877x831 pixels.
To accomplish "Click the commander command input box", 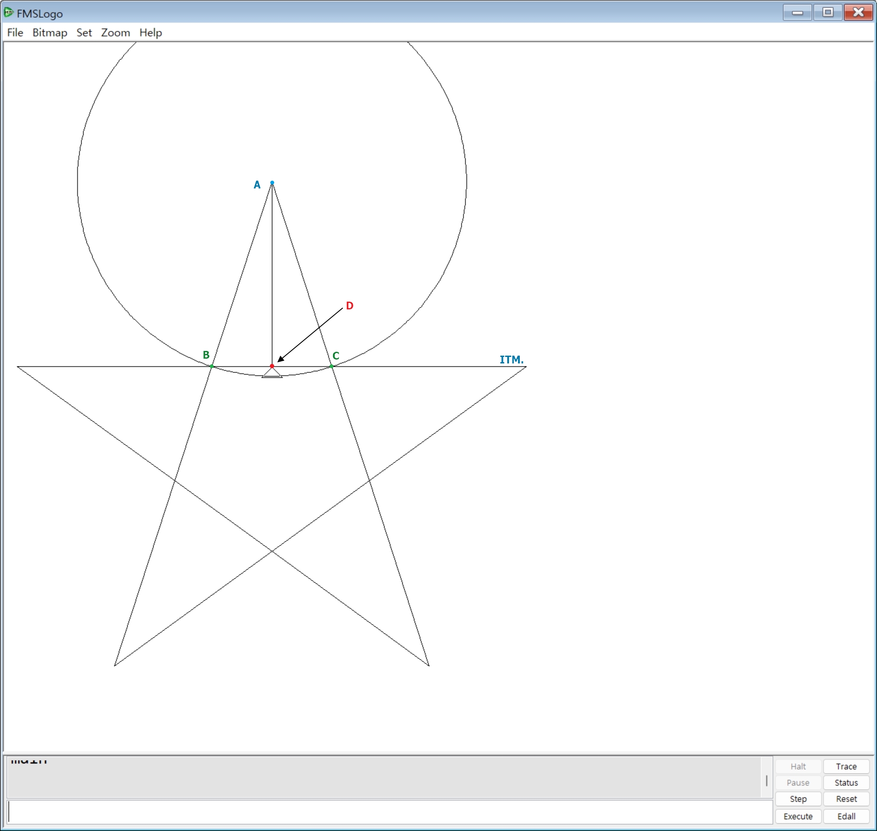I will coord(390,812).
